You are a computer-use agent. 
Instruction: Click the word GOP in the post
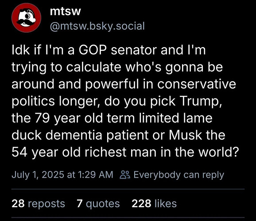(93, 50)
